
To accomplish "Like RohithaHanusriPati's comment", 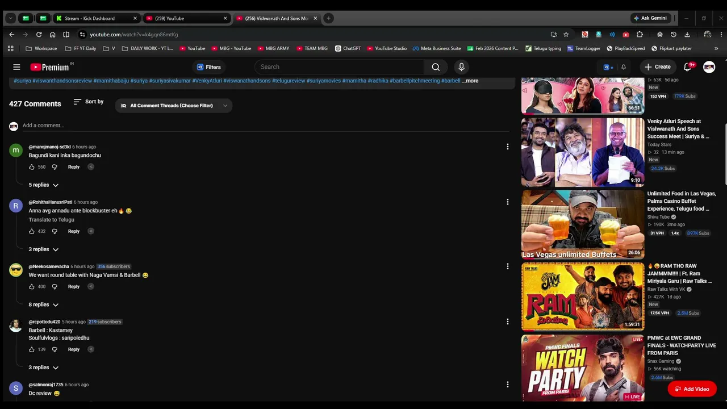I will tap(32, 231).
